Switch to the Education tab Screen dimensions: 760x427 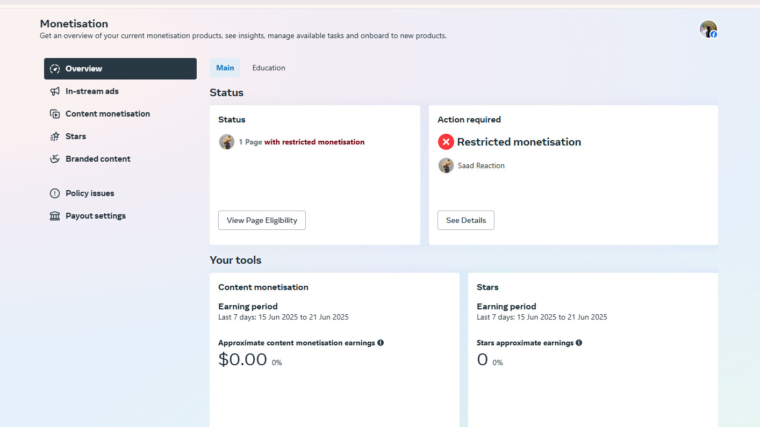click(269, 68)
